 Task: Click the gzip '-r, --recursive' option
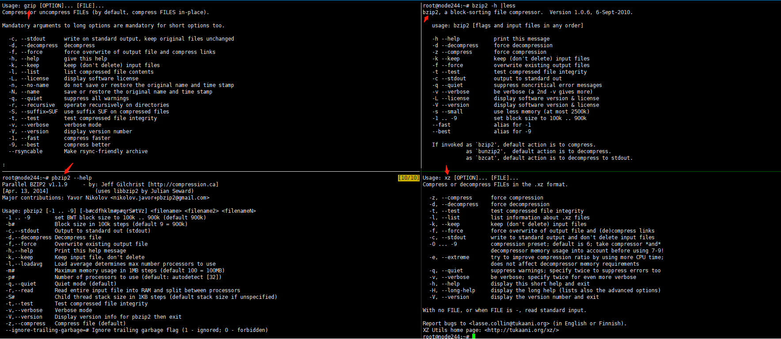pyautogui.click(x=32, y=105)
